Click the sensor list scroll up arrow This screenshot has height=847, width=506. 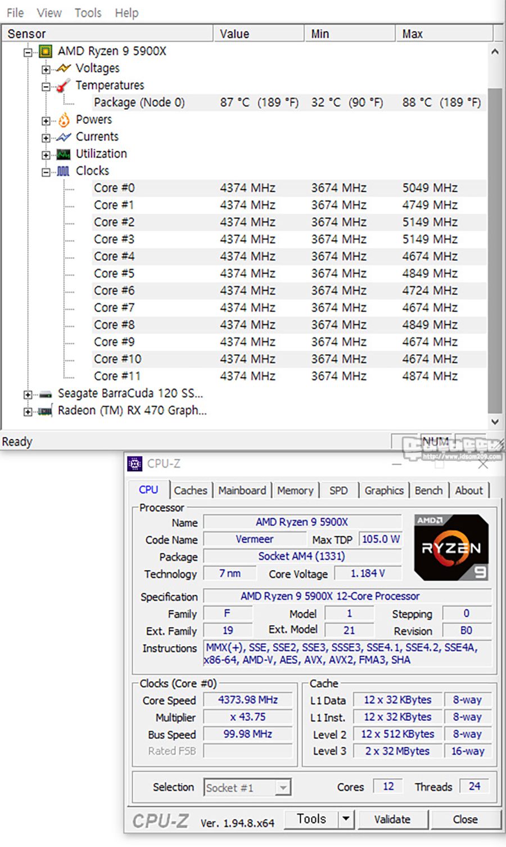click(495, 51)
